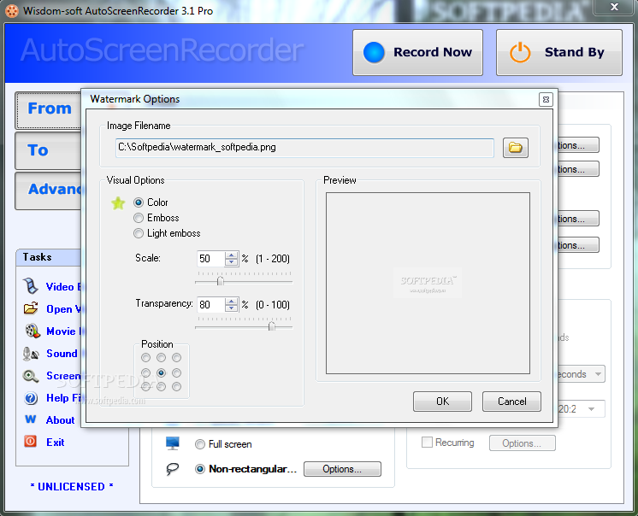This screenshot has width=638, height=516.
Task: Click the red Exit icon
Action: point(31,441)
